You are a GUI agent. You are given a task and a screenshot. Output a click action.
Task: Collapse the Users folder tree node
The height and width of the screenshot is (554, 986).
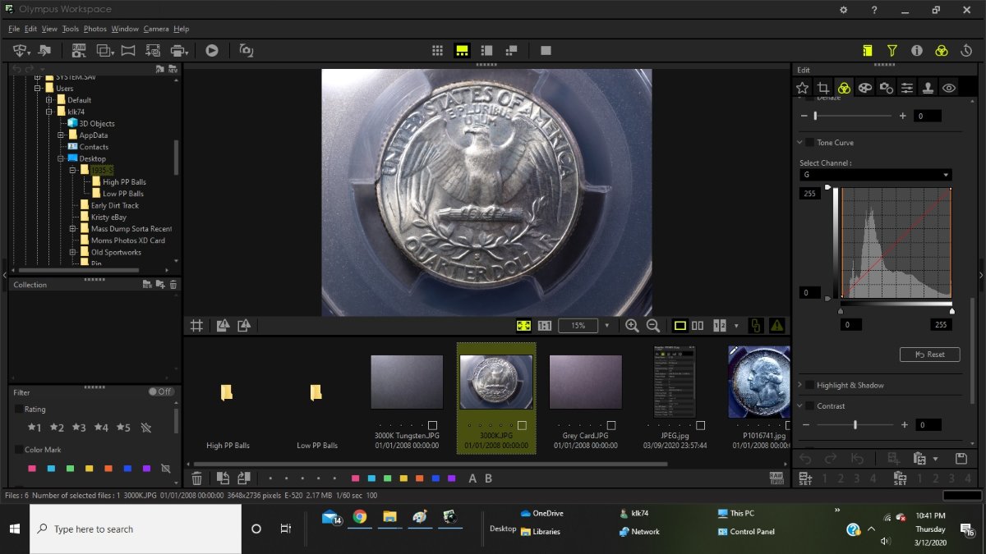click(x=37, y=88)
